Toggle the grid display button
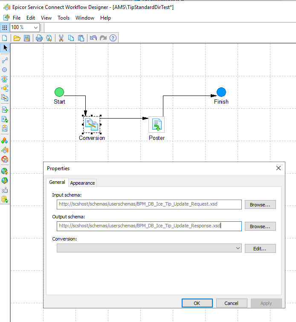This screenshot has width=296, height=322. pos(5,28)
